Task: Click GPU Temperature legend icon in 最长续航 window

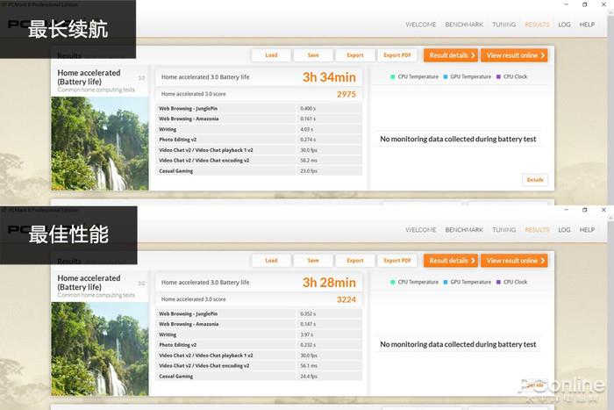Action: tap(446, 77)
